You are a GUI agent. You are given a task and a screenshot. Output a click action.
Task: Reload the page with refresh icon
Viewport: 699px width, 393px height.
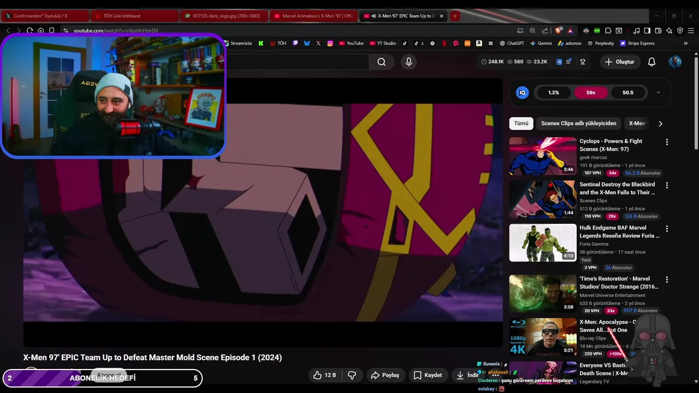(x=29, y=31)
